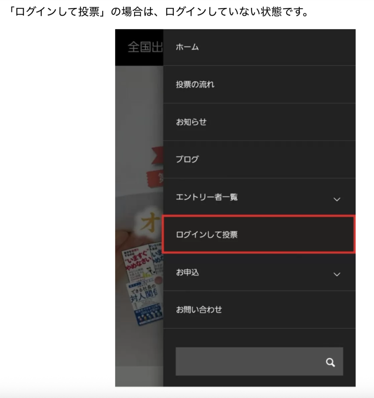374x398 pixels.
Task: Focus the gray search input box
Action: pyautogui.click(x=259, y=361)
